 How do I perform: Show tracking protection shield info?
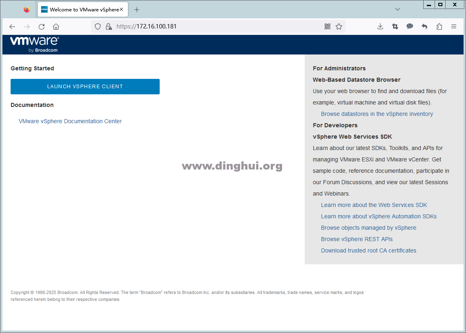98,26
